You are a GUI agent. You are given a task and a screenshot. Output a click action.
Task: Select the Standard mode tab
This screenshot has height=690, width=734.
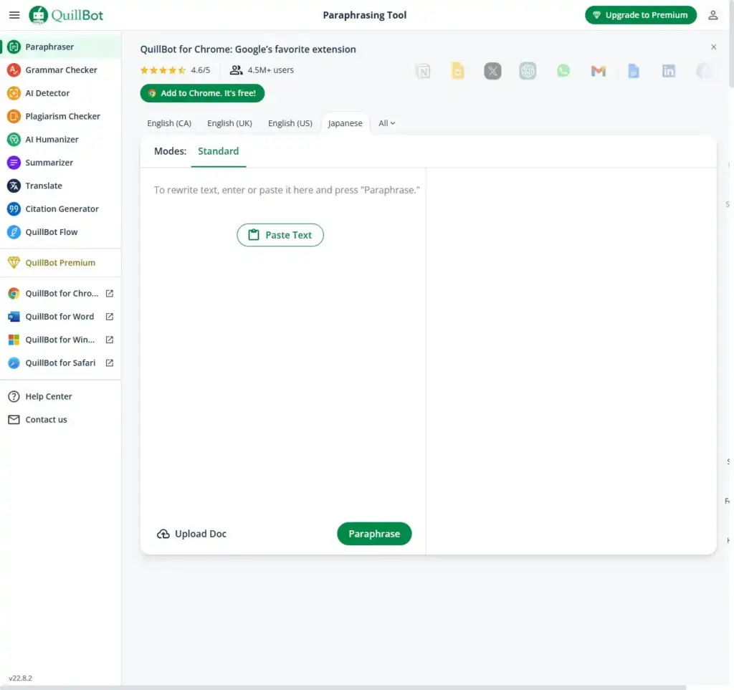click(218, 151)
